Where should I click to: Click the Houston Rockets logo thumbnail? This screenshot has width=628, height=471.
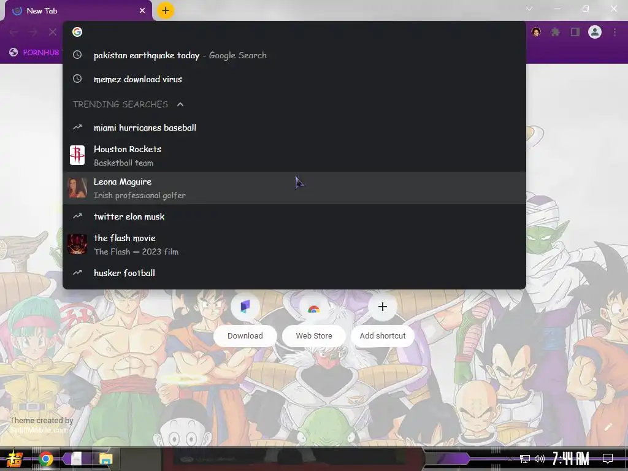(77, 155)
